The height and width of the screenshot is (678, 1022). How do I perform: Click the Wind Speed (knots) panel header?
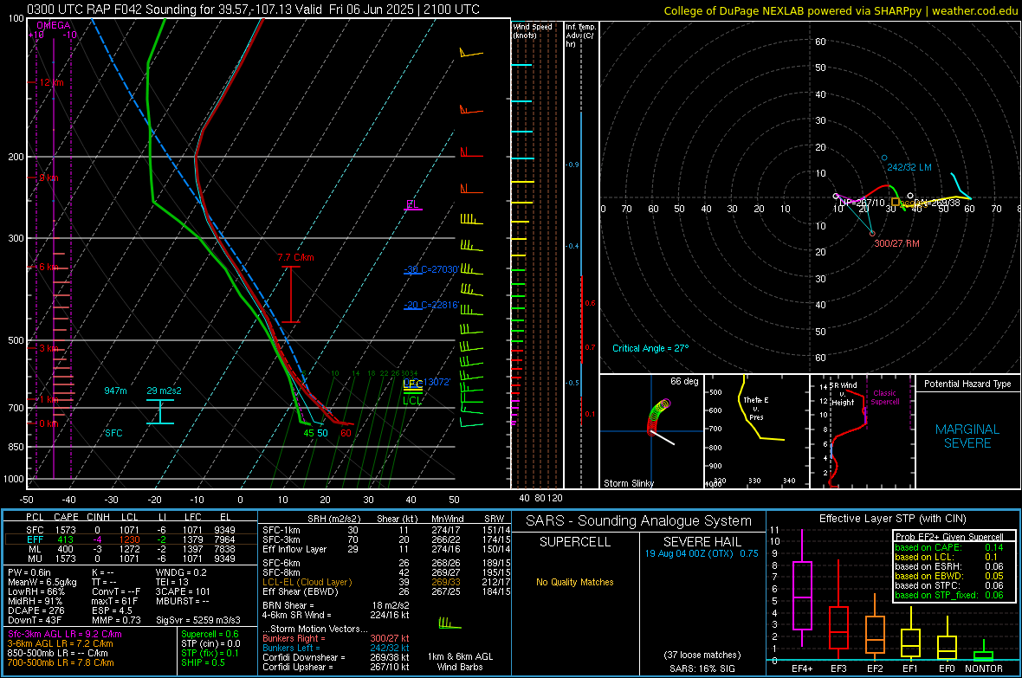(533, 30)
